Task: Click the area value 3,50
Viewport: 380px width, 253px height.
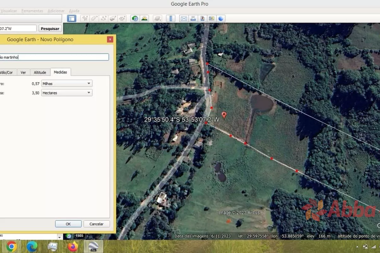Action: point(35,93)
